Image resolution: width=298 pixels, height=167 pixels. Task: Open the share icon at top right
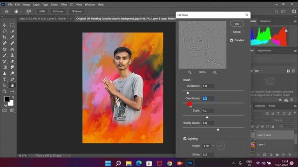click(294, 12)
